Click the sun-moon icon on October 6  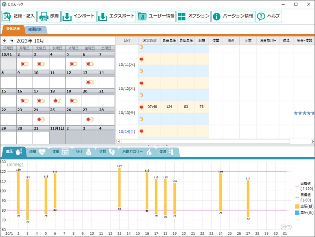(x=90, y=64)
